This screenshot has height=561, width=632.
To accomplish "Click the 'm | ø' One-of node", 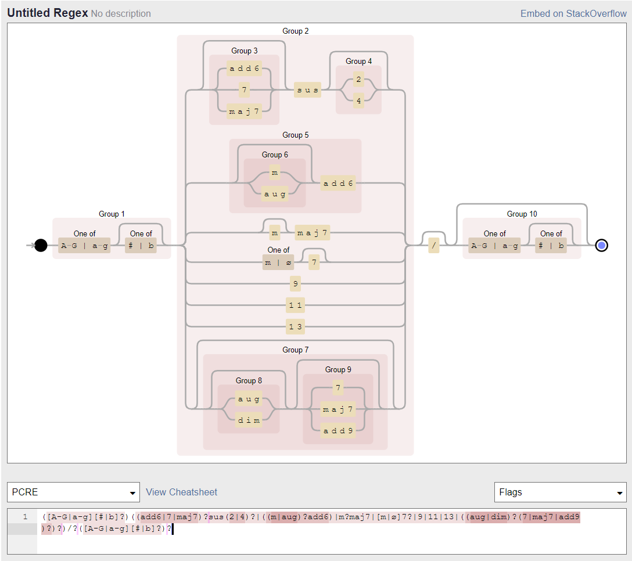I will pyautogui.click(x=278, y=262).
